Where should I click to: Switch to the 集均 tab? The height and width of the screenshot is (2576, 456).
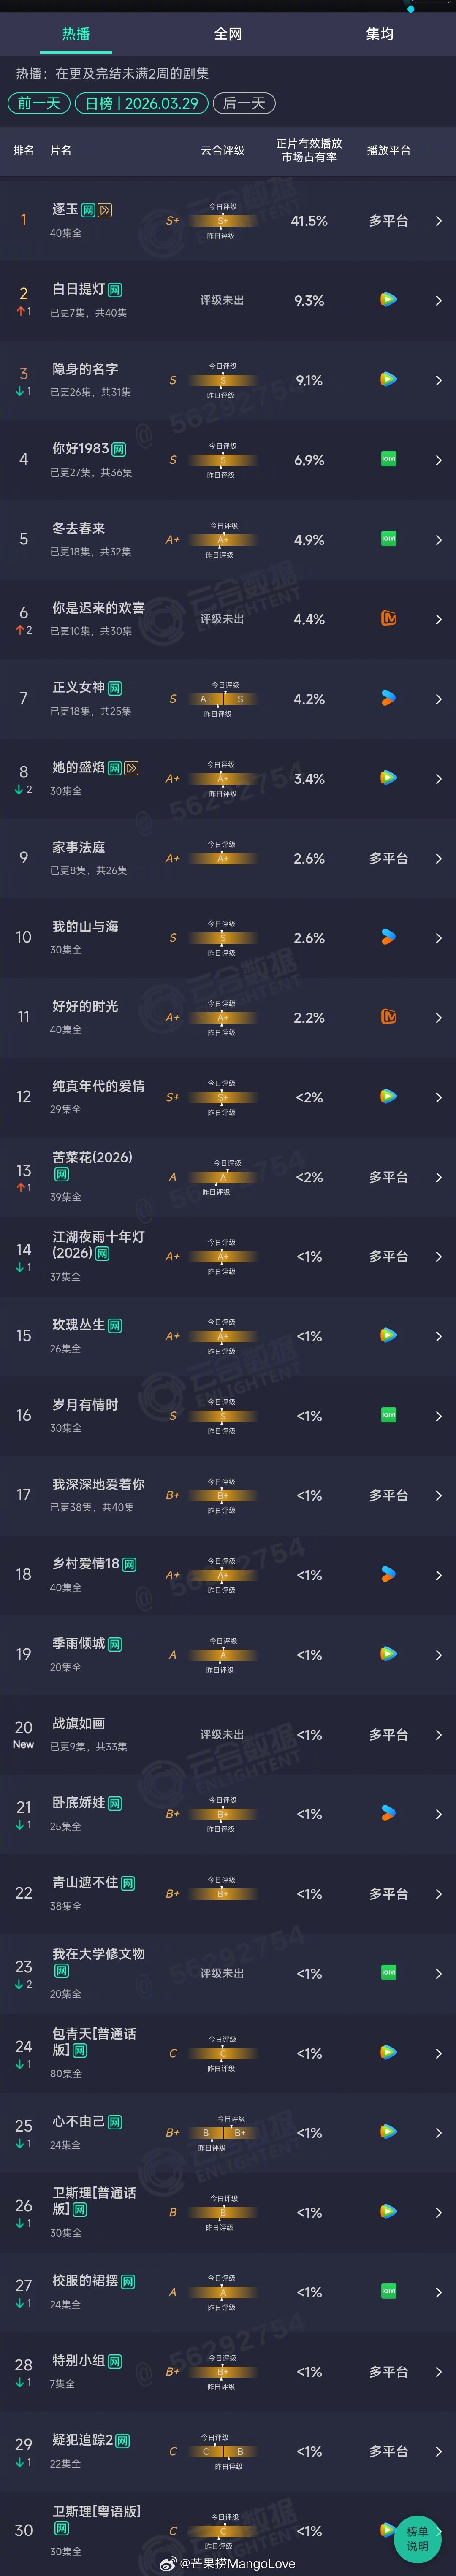(381, 33)
